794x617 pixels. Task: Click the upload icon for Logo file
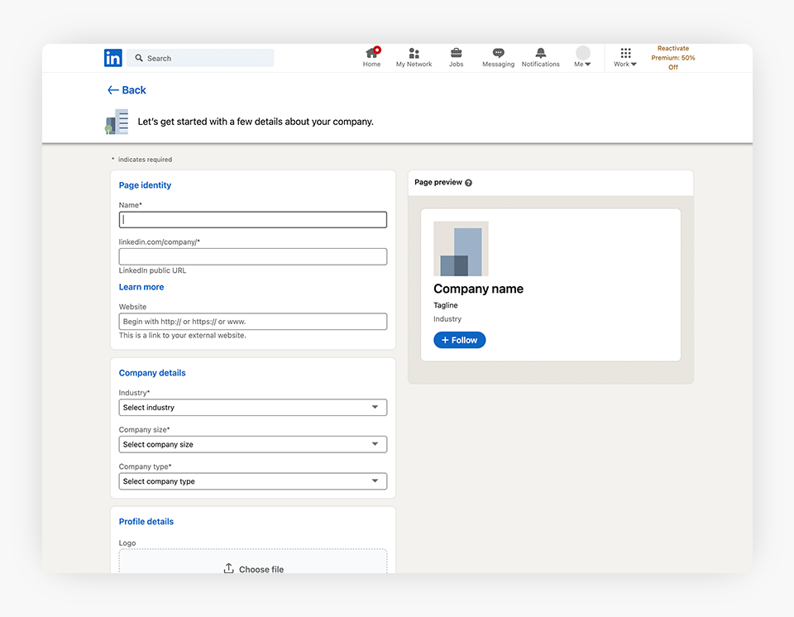(x=229, y=568)
